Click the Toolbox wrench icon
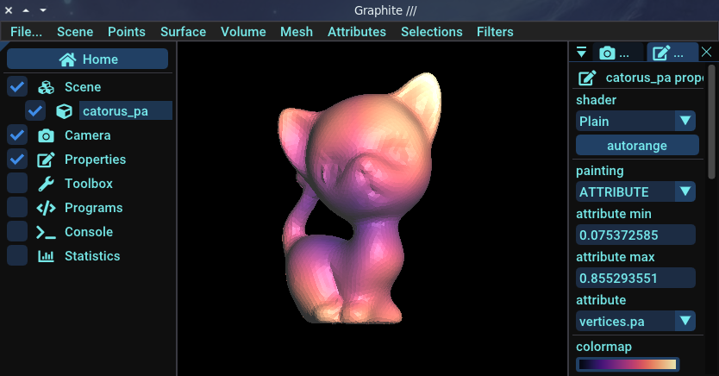Viewport: 719px width, 376px height. pyautogui.click(x=47, y=184)
